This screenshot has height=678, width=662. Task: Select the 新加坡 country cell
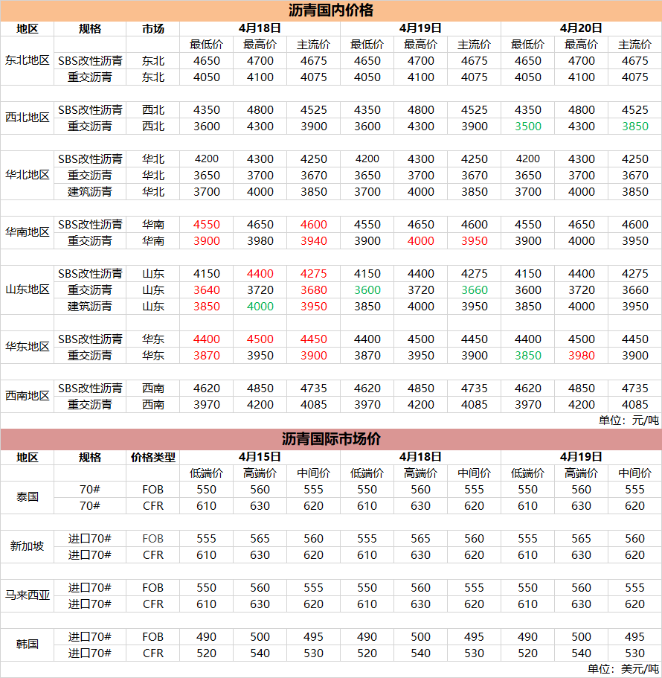point(28,546)
